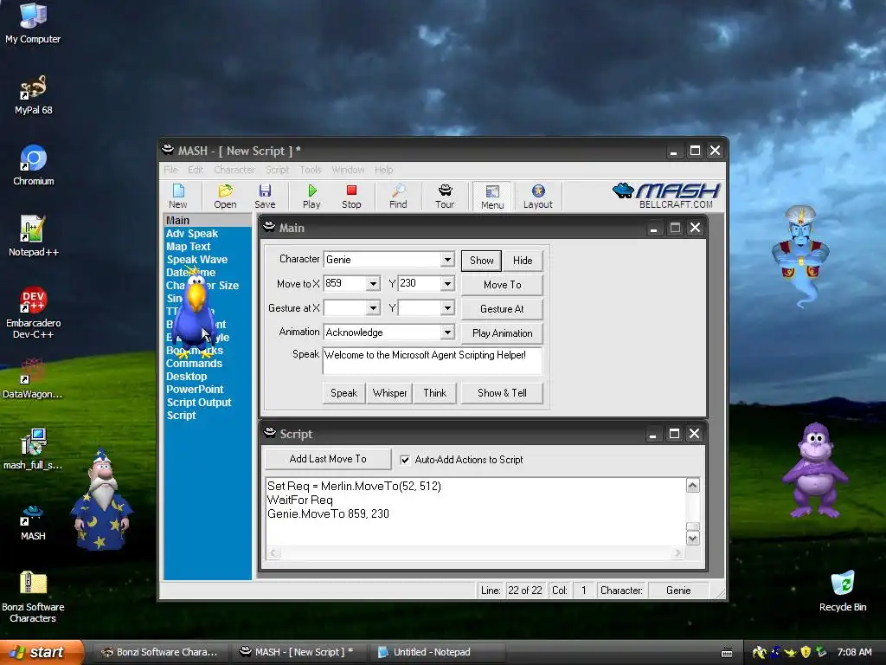Click the Show character button
The width and height of the screenshot is (886, 665).
[x=481, y=260]
